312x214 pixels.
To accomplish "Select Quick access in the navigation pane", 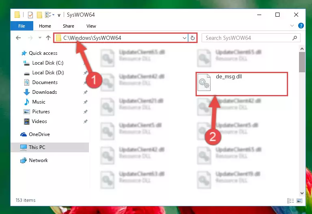I will pyautogui.click(x=43, y=53).
